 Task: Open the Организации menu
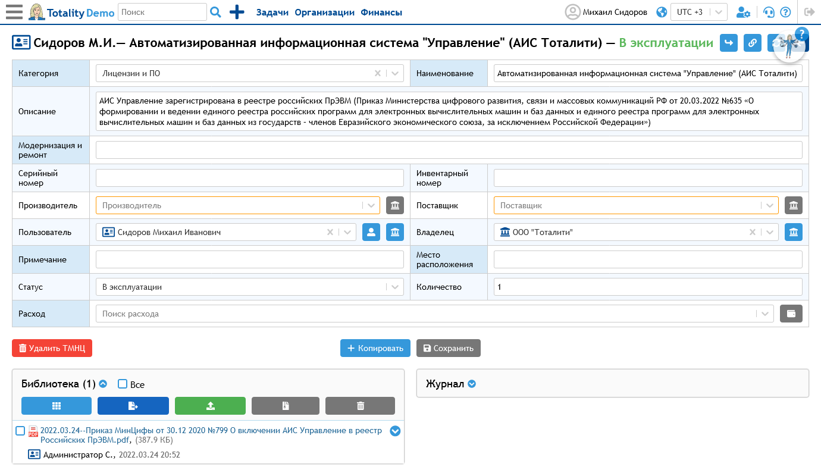[x=325, y=12]
